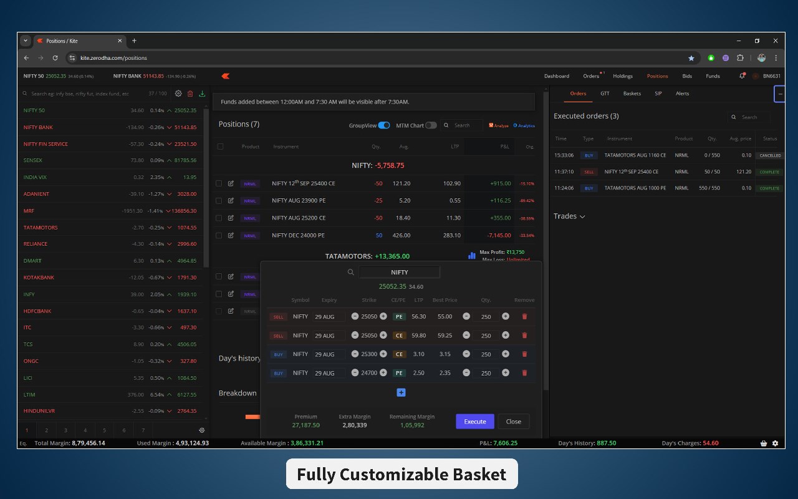Image resolution: width=798 pixels, height=499 pixels.
Task: Remove the SELL 25050 CE basket row
Action: tap(524, 336)
